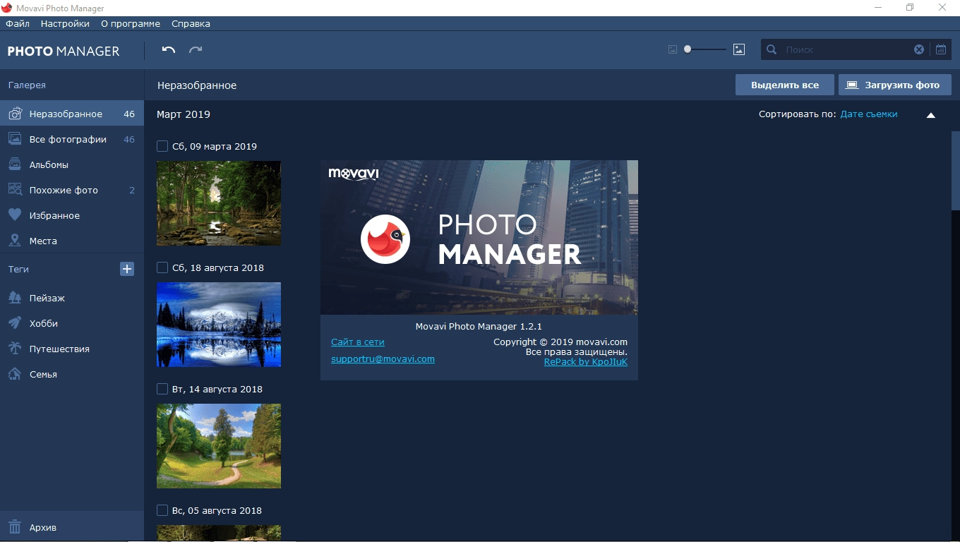Viewport: 960px width, 542px height.
Task: Click the Семья house icon
Action: point(15,374)
